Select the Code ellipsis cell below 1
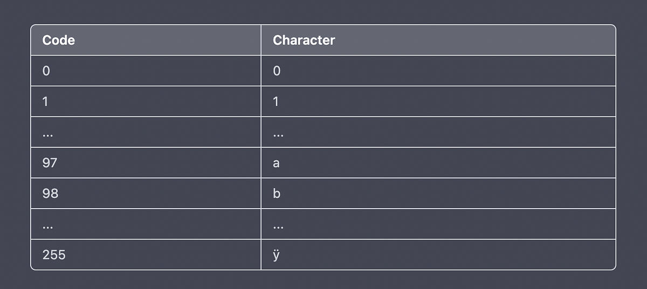 click(47, 133)
